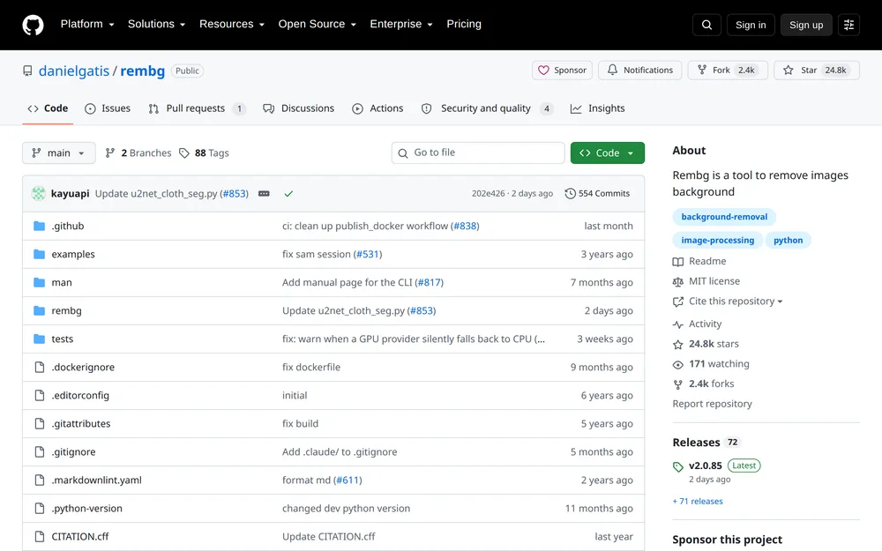Click the release tag icon beside v2.0.85
The width and height of the screenshot is (882, 551).
(x=677, y=466)
